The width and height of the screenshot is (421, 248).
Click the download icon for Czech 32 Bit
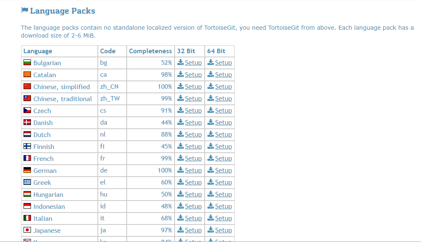181,110
